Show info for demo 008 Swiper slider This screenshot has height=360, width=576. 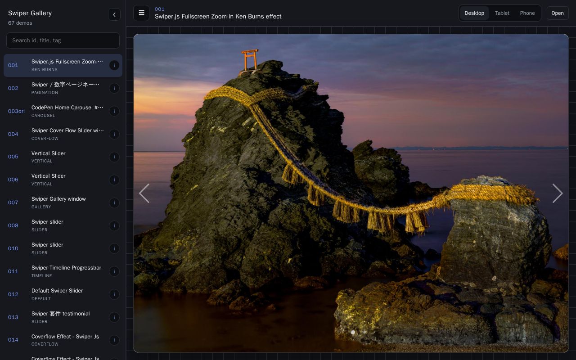tap(114, 225)
